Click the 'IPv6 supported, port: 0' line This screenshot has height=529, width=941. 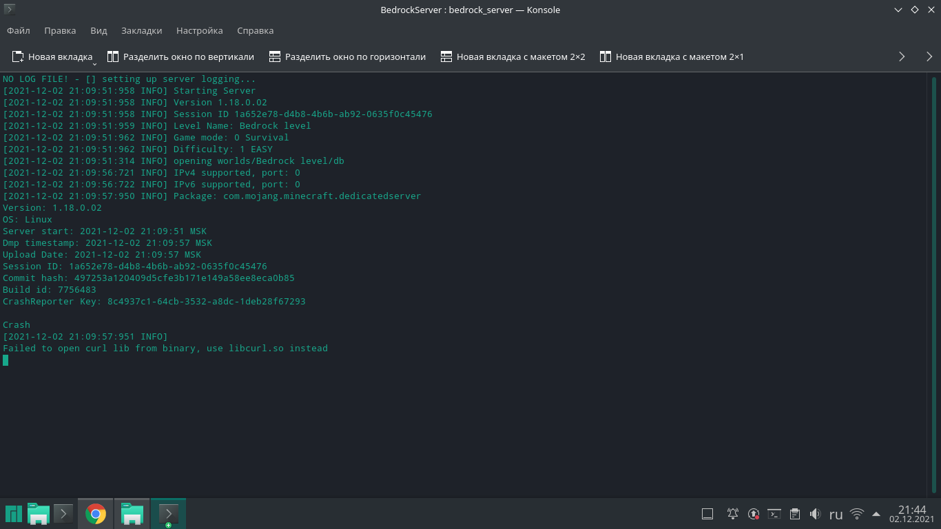(152, 185)
